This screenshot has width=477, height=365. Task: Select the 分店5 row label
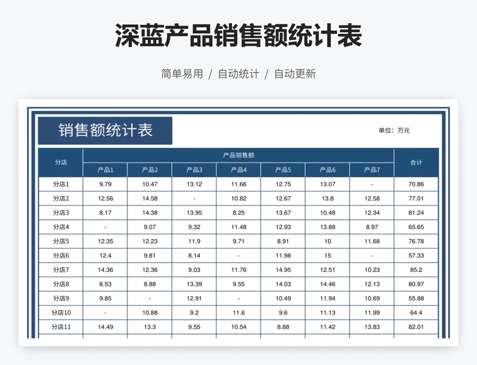click(61, 241)
